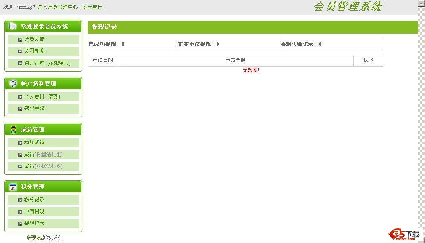This screenshot has height=243, width=425.
Task: Click arrow icon beside 个人资料
Action: (20, 97)
